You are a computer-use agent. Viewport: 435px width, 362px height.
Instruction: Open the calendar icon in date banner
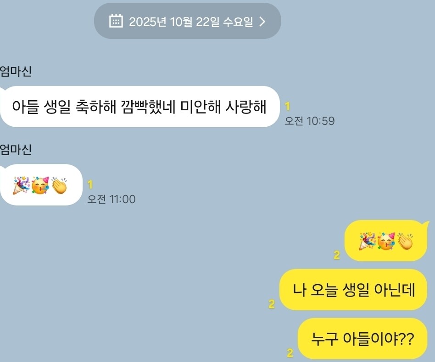pos(116,21)
